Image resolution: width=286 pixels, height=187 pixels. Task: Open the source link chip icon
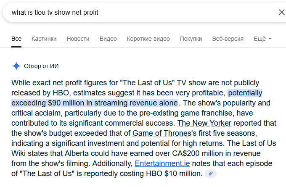[211, 174]
